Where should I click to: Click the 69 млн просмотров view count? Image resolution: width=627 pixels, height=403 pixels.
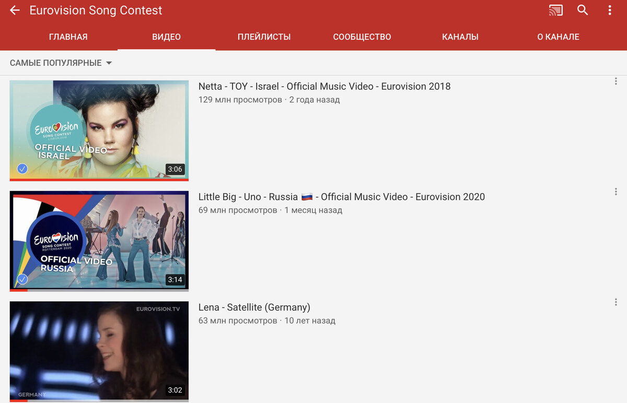(x=238, y=210)
